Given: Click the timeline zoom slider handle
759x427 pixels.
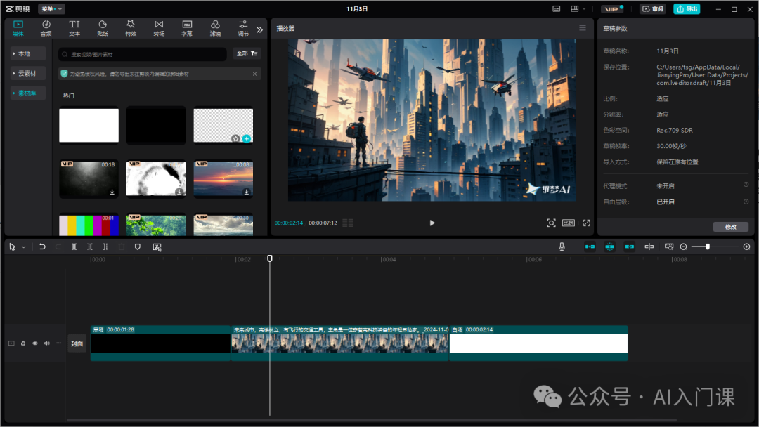Looking at the screenshot, I should tap(707, 247).
